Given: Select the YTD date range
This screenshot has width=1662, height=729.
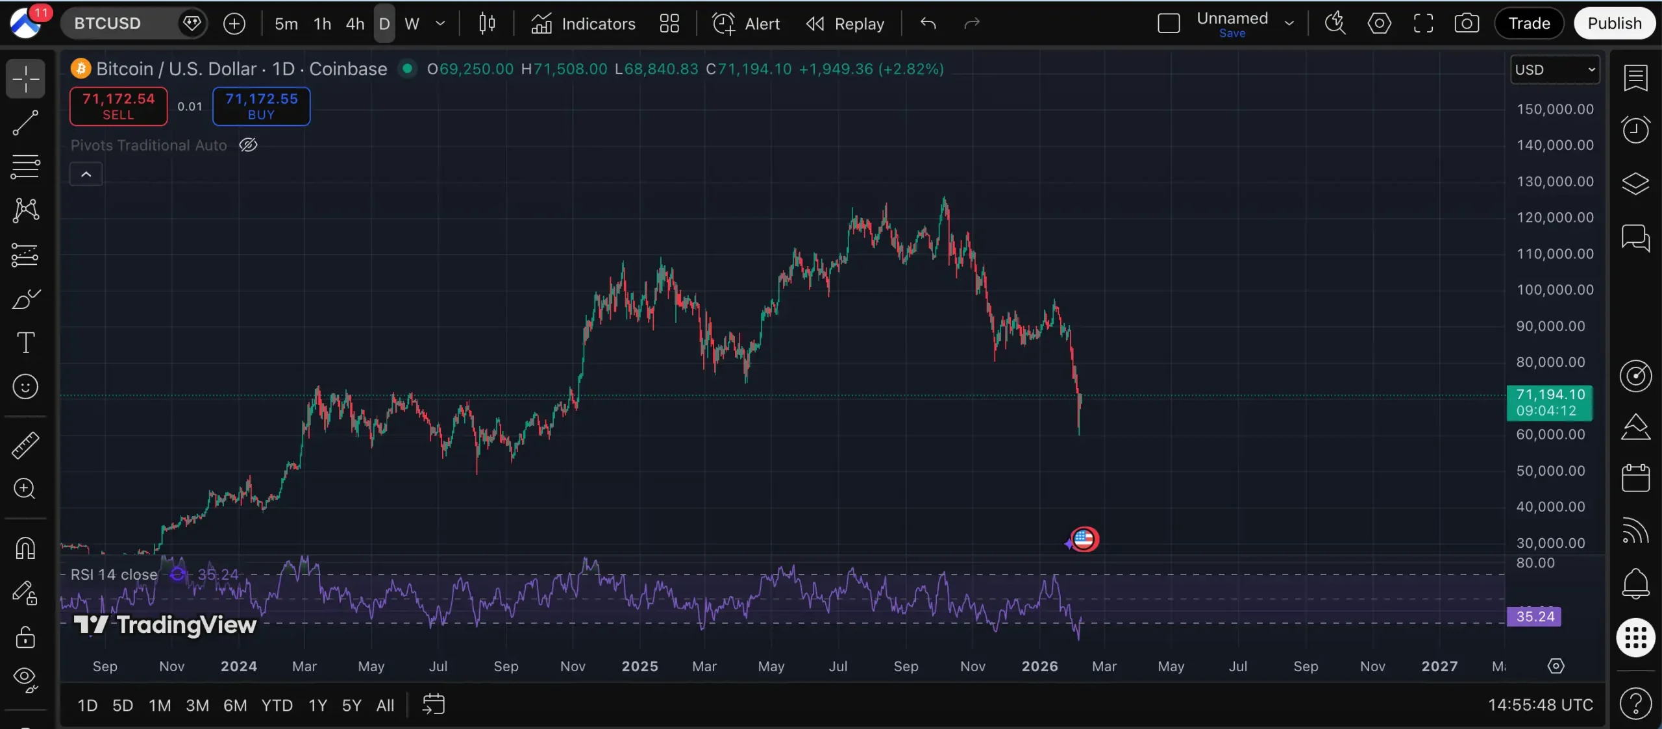Looking at the screenshot, I should coord(277,706).
